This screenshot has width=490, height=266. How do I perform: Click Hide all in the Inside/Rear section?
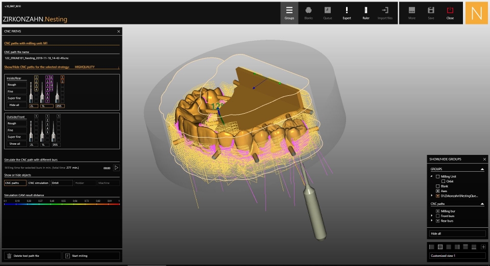point(16,105)
